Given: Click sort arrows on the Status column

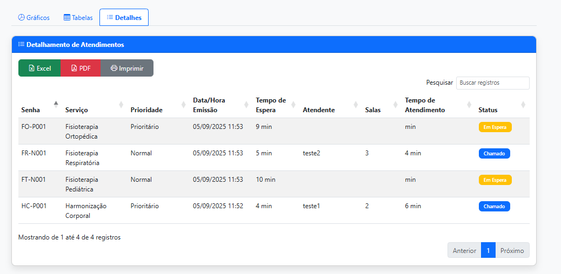Looking at the screenshot, I should click(x=523, y=104).
